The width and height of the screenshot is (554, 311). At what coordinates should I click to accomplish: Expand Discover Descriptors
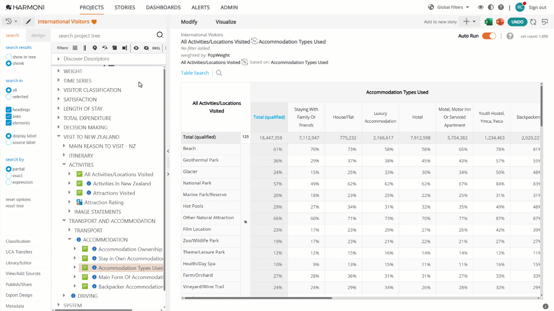click(x=59, y=59)
